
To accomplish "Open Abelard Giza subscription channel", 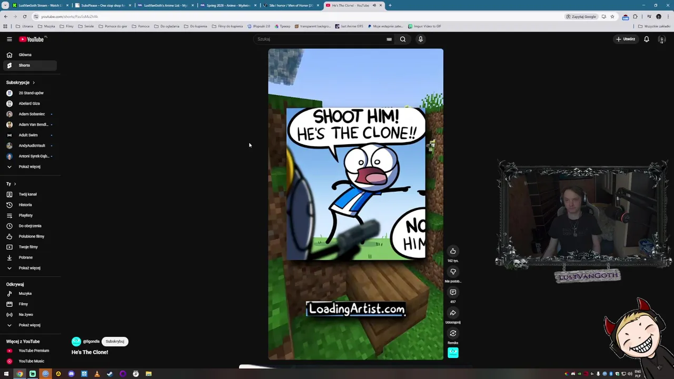I will [x=30, y=104].
